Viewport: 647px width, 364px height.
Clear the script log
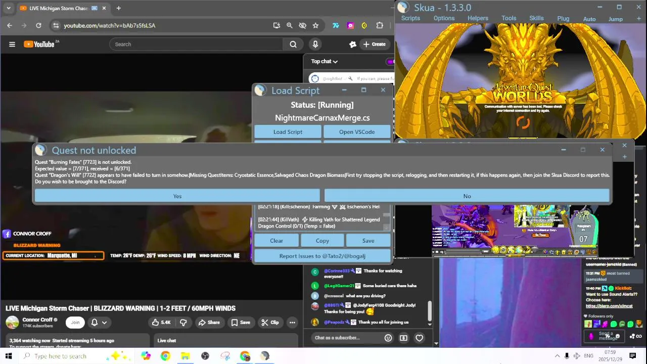pos(276,241)
